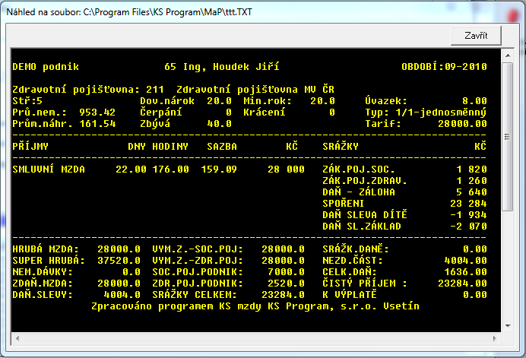The height and width of the screenshot is (358, 526).
Task: Click the 'SPOŘENI' deduction row
Action: [404, 203]
